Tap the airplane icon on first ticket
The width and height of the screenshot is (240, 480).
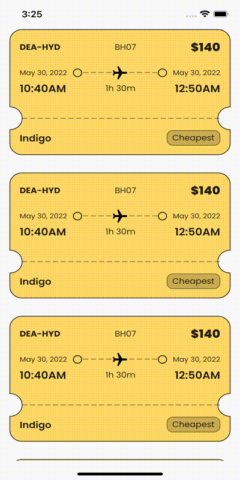119,73
